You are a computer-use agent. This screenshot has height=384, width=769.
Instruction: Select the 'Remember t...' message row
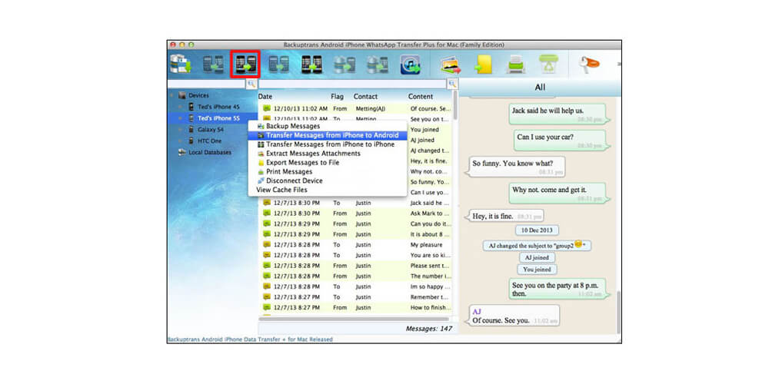pos(357,297)
